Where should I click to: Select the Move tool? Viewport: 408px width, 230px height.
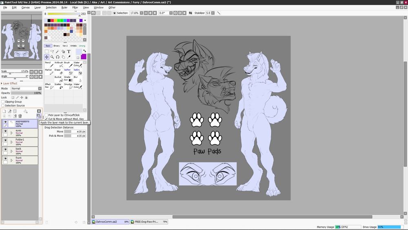coord(47,57)
